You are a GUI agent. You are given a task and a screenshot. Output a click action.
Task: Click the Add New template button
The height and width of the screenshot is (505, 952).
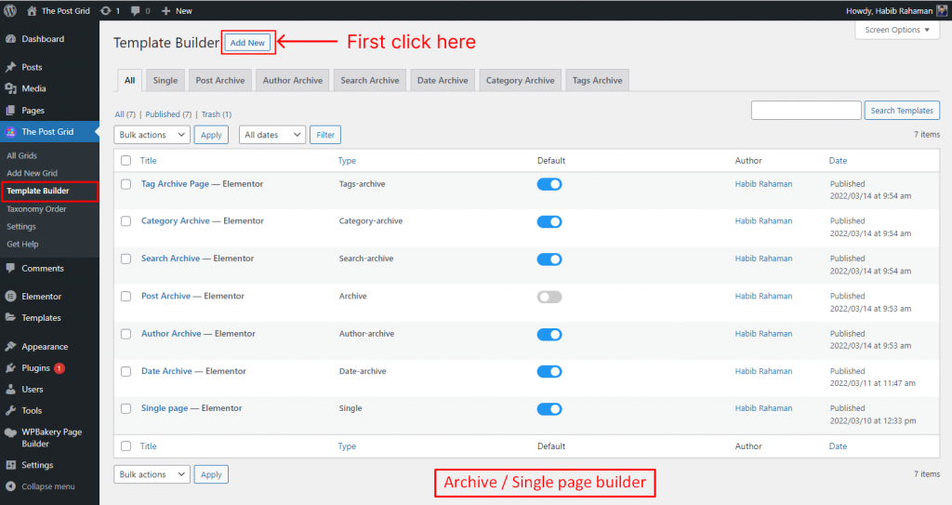click(x=247, y=43)
